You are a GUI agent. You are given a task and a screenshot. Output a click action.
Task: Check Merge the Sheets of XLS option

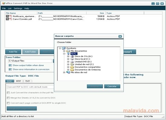(8, 98)
